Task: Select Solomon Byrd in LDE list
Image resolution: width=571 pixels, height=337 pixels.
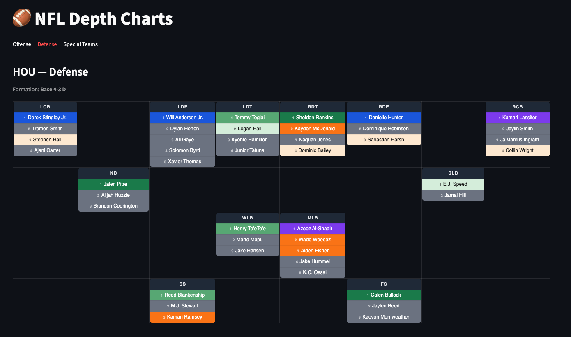Action: point(182,150)
